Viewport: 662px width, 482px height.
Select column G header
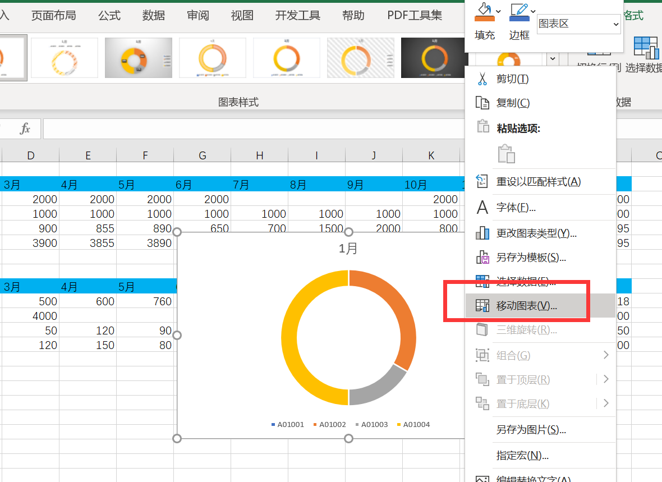click(x=202, y=155)
